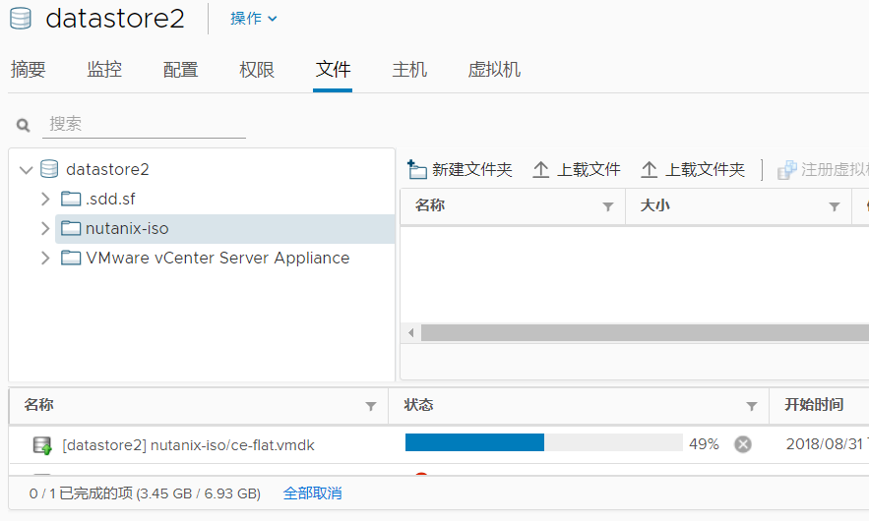Sort the upload tasks by 名称 column

pos(38,405)
